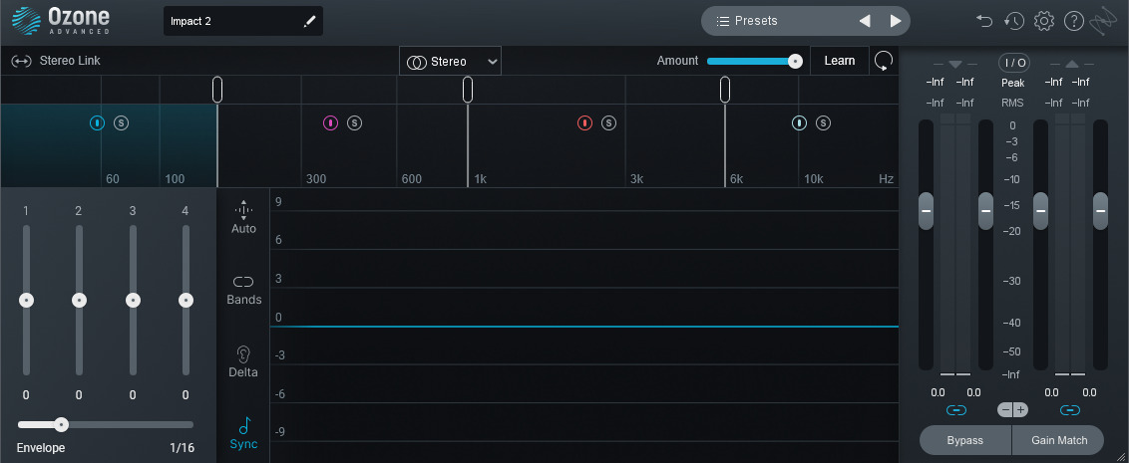Screen dimensions: 1129x463
Task: Go to the previous preset arrow
Action: 865,21
